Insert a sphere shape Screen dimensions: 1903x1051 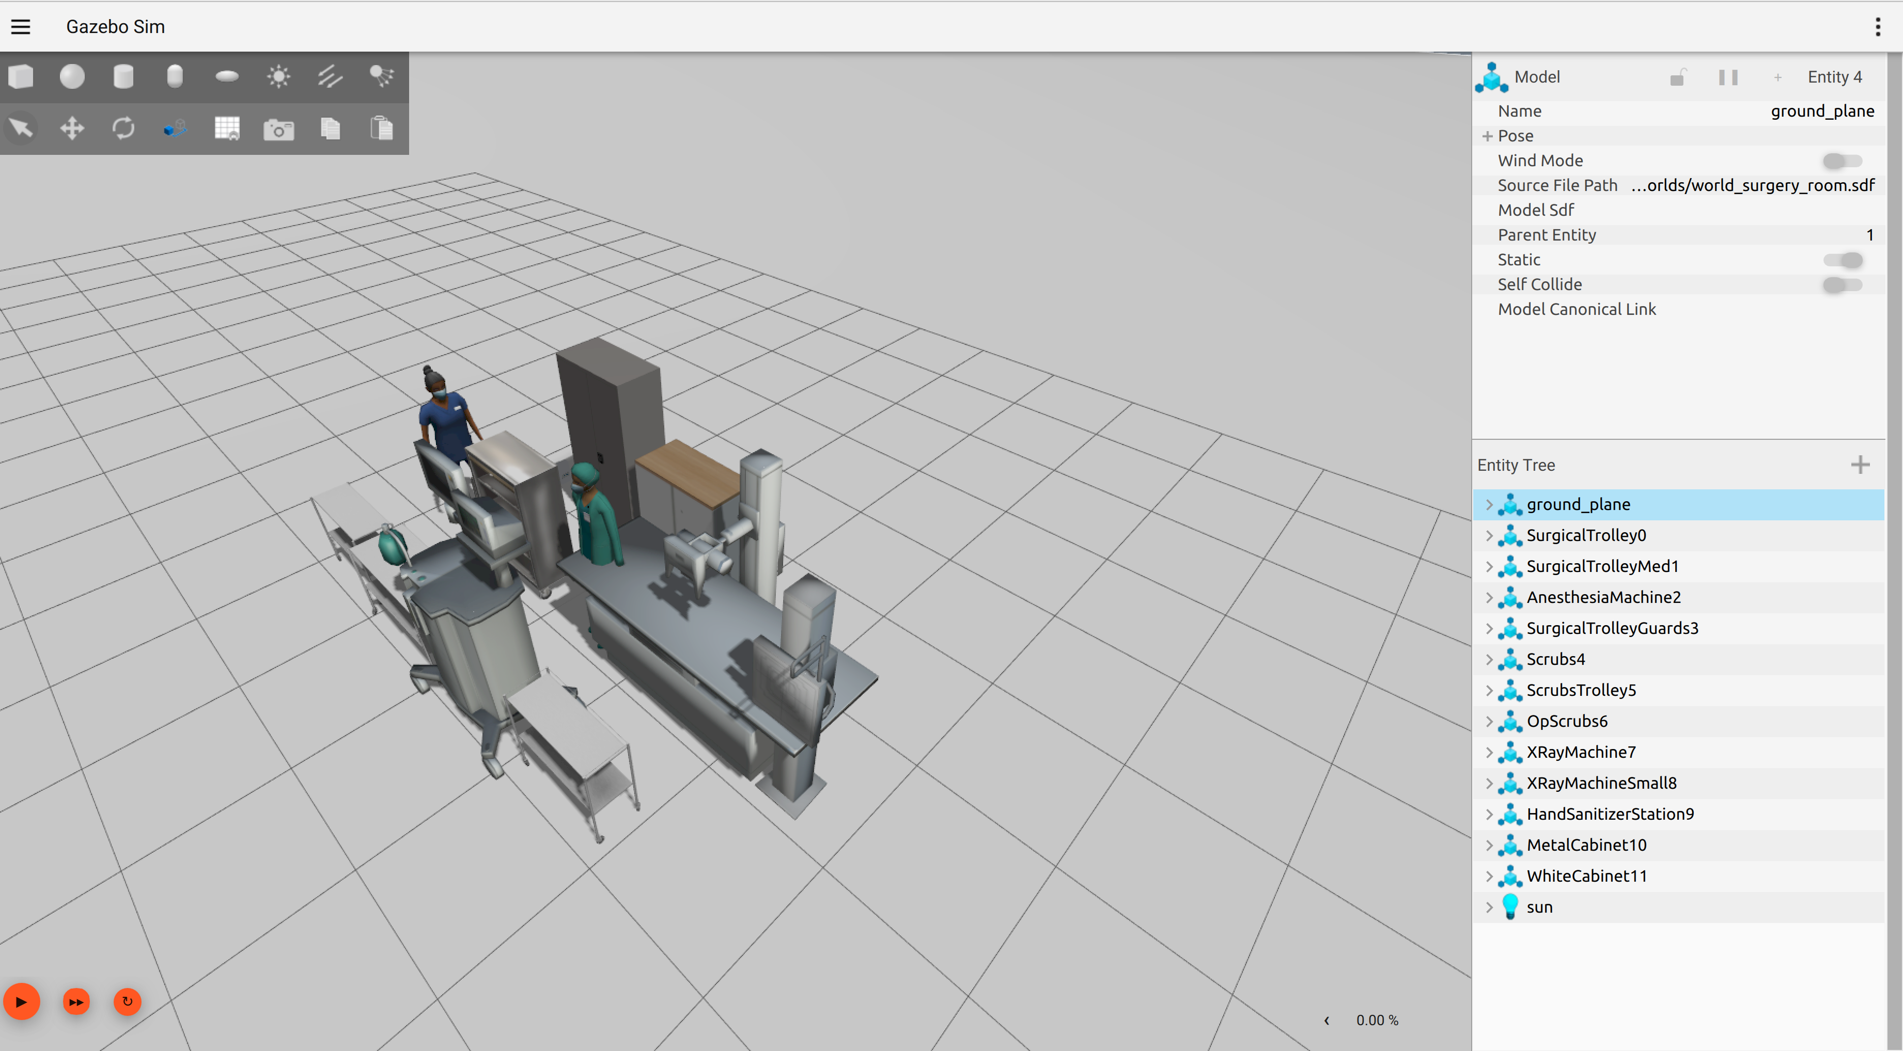[72, 76]
